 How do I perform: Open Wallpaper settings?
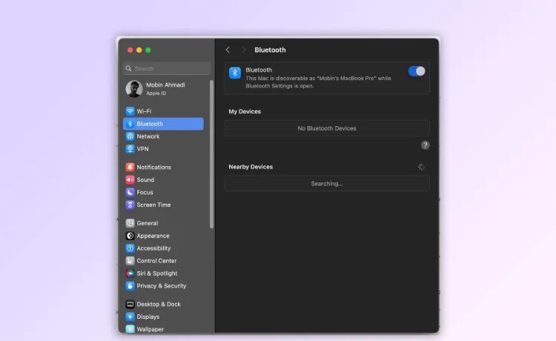coord(164,329)
